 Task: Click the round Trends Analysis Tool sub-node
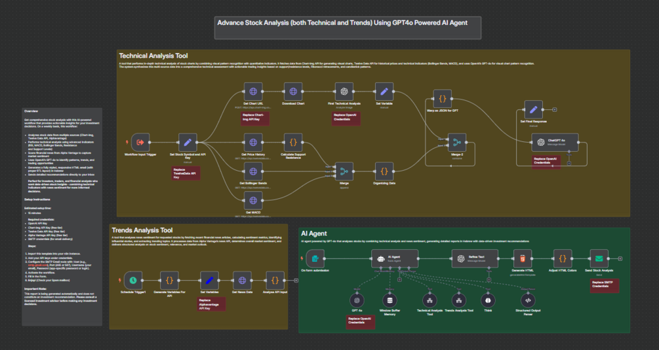[459, 300]
